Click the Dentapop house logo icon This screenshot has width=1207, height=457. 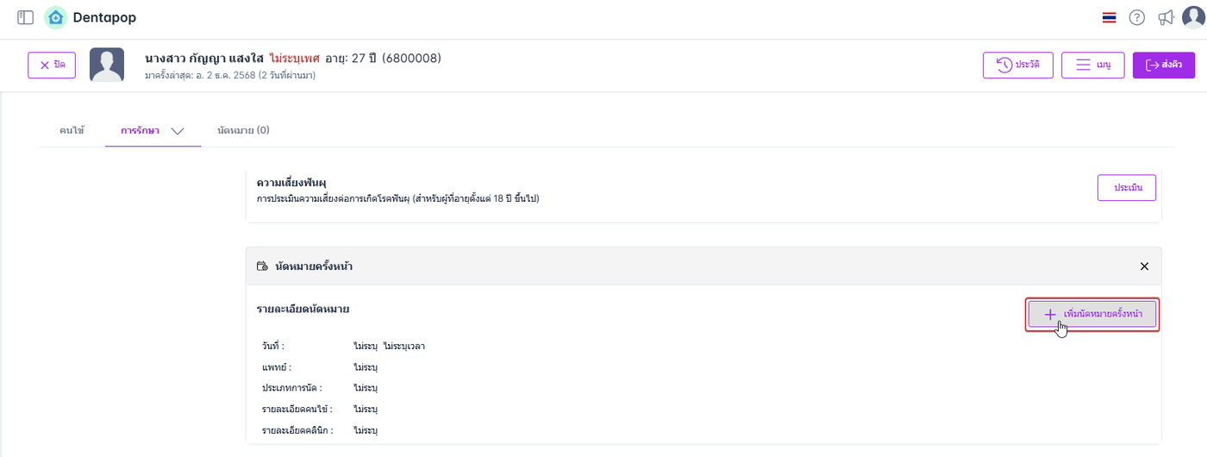click(x=55, y=17)
